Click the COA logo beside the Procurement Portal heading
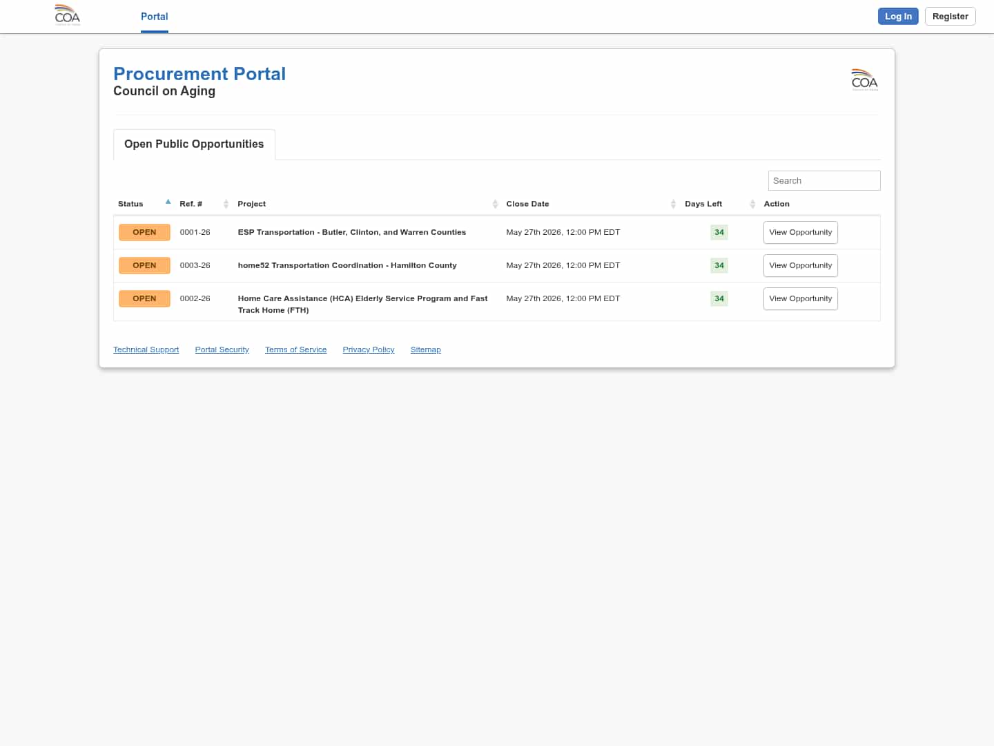 coord(864,80)
